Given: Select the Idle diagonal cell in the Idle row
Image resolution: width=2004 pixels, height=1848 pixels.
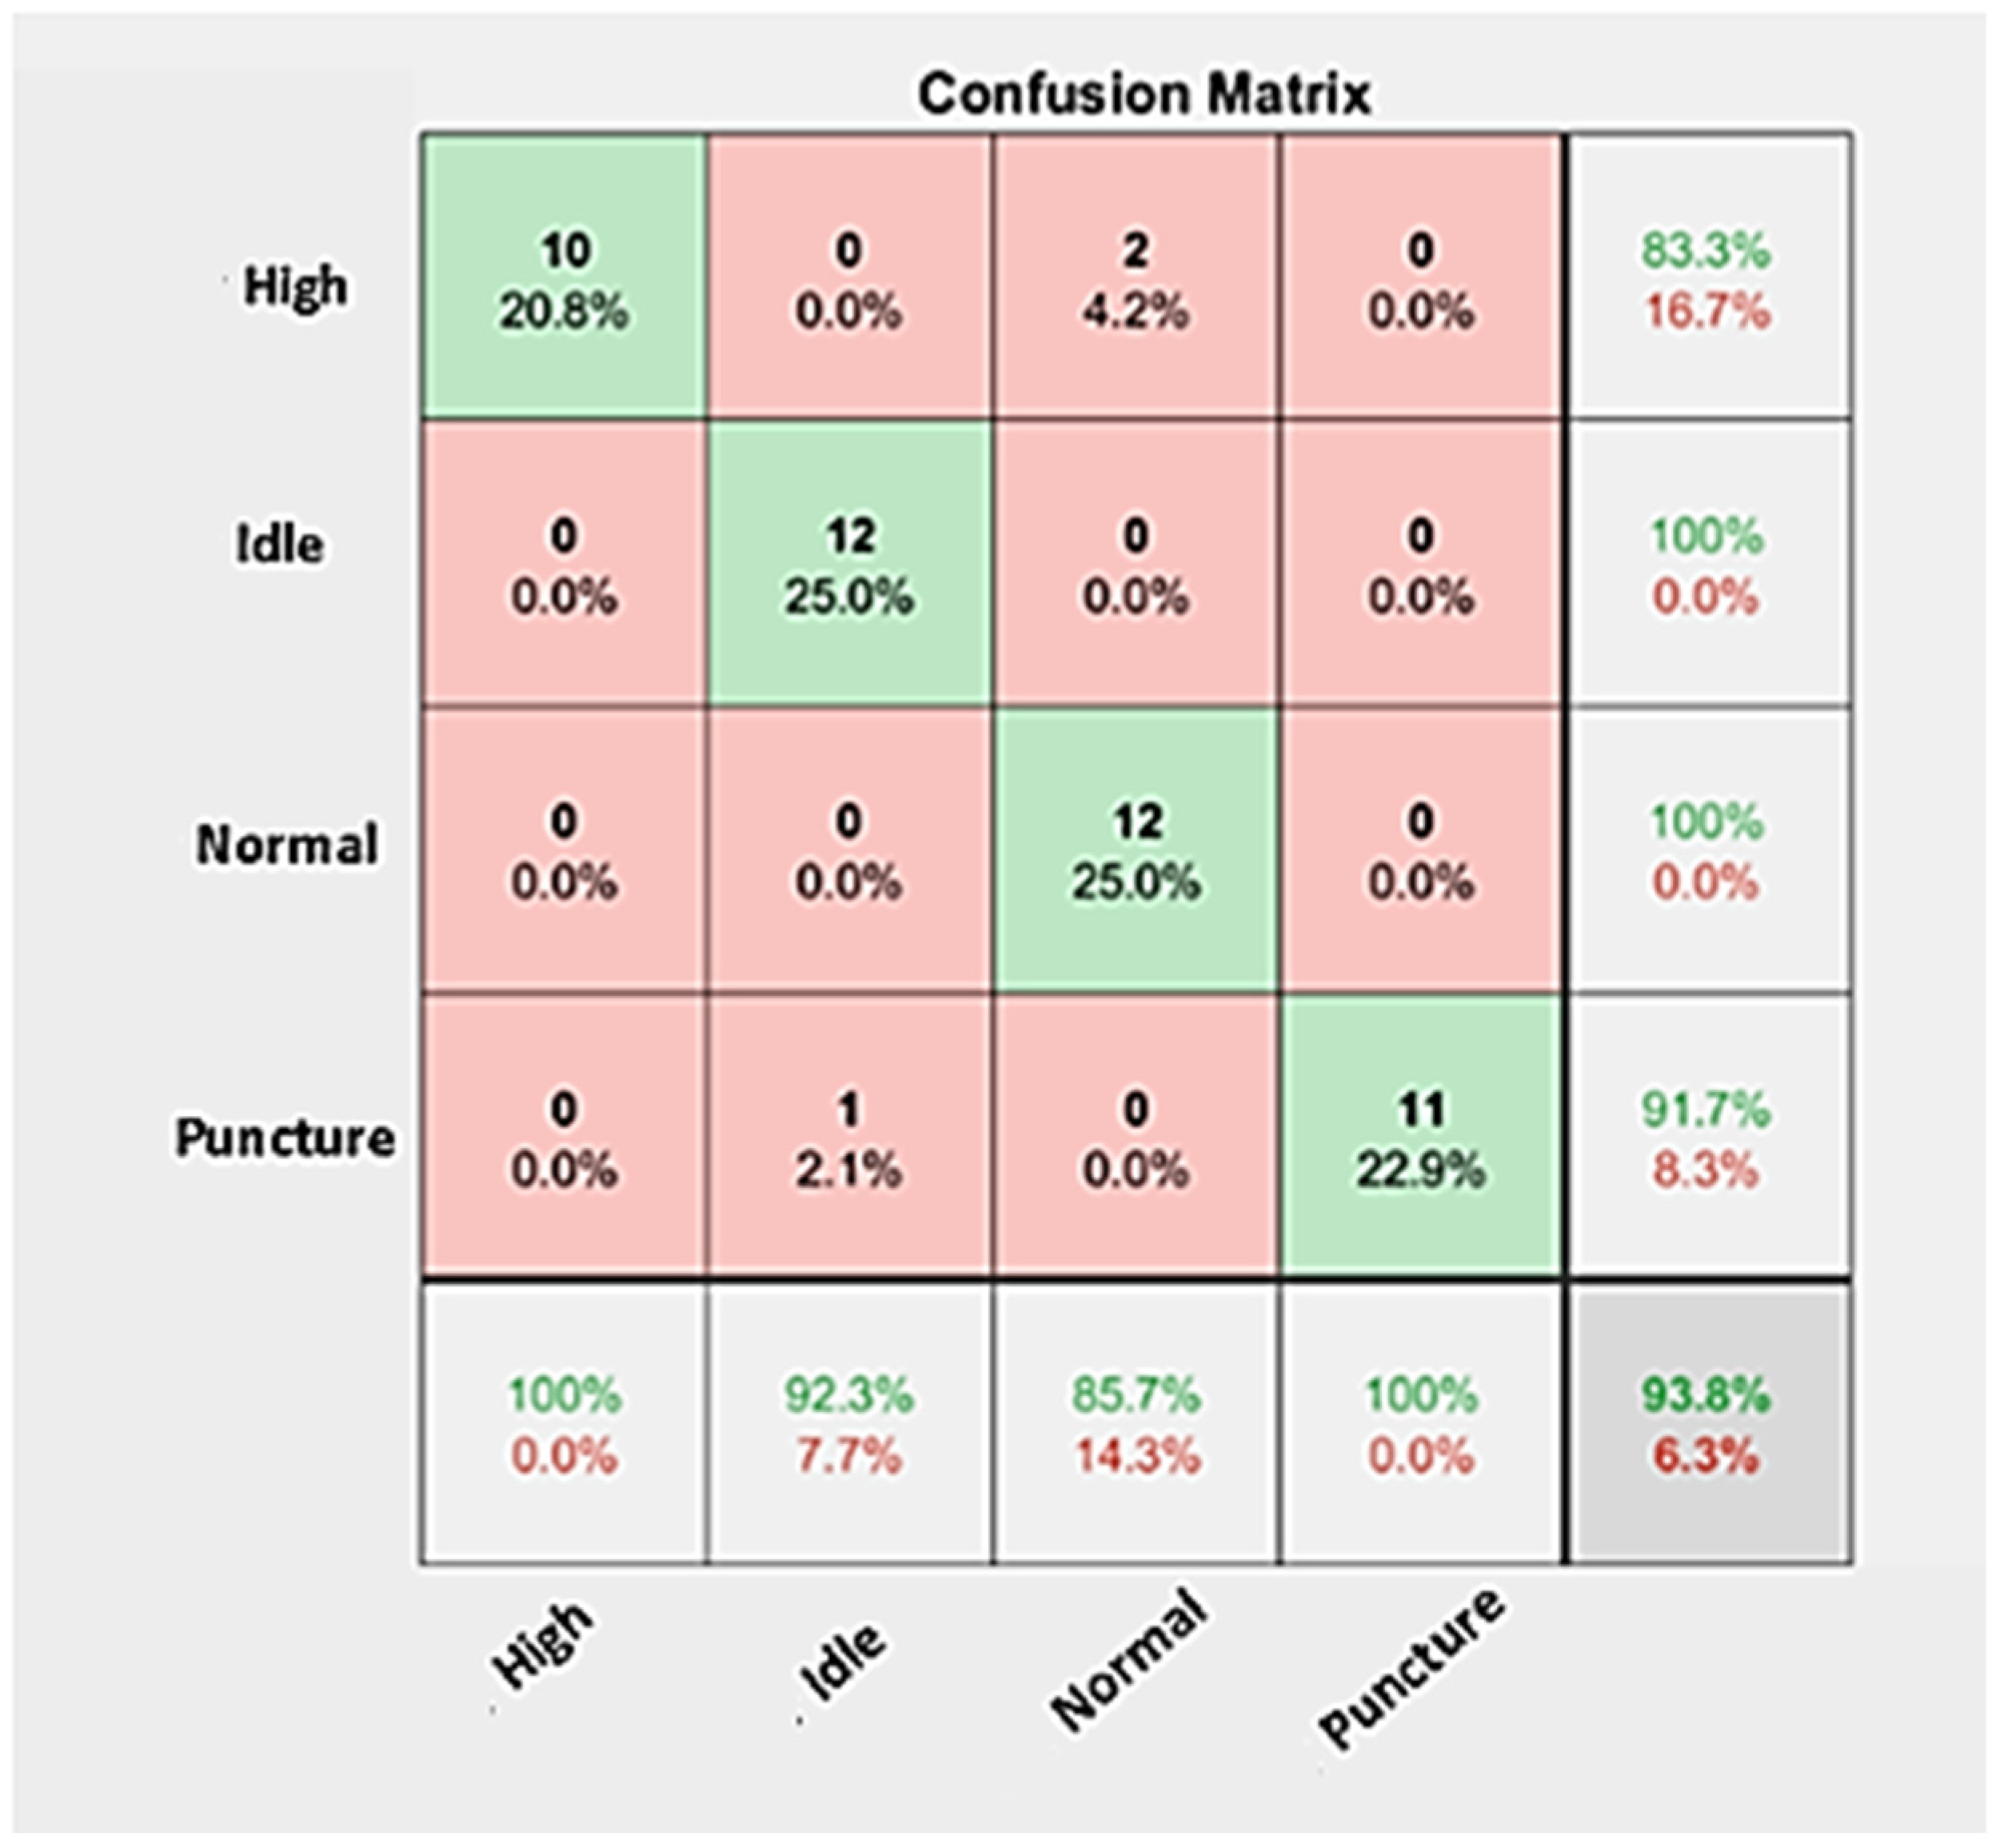Looking at the screenshot, I should [849, 565].
